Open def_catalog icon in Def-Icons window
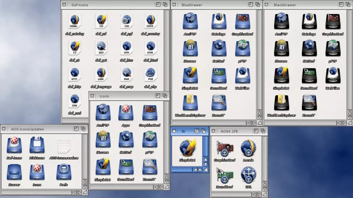 75,22
